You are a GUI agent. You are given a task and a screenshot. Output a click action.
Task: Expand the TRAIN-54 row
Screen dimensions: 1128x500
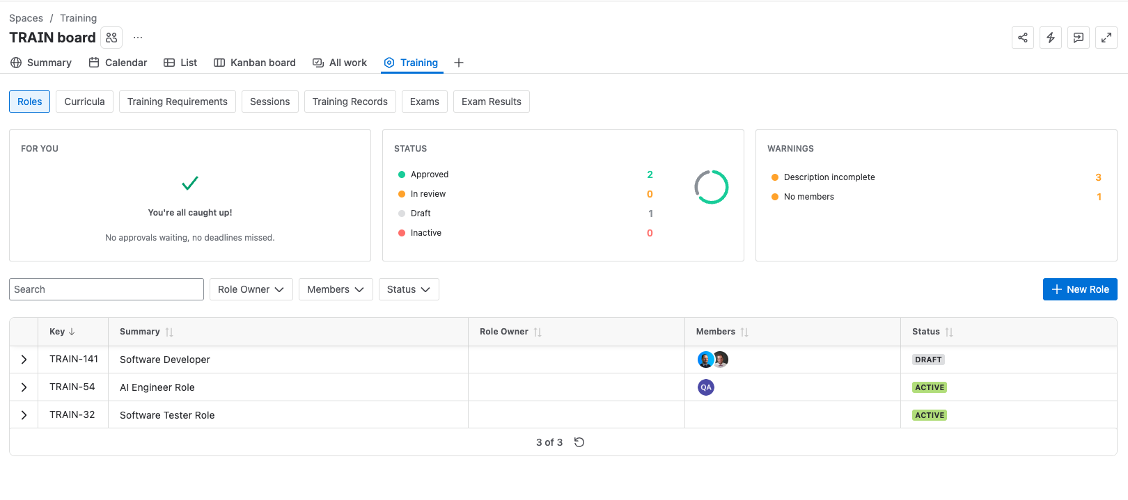click(x=24, y=387)
